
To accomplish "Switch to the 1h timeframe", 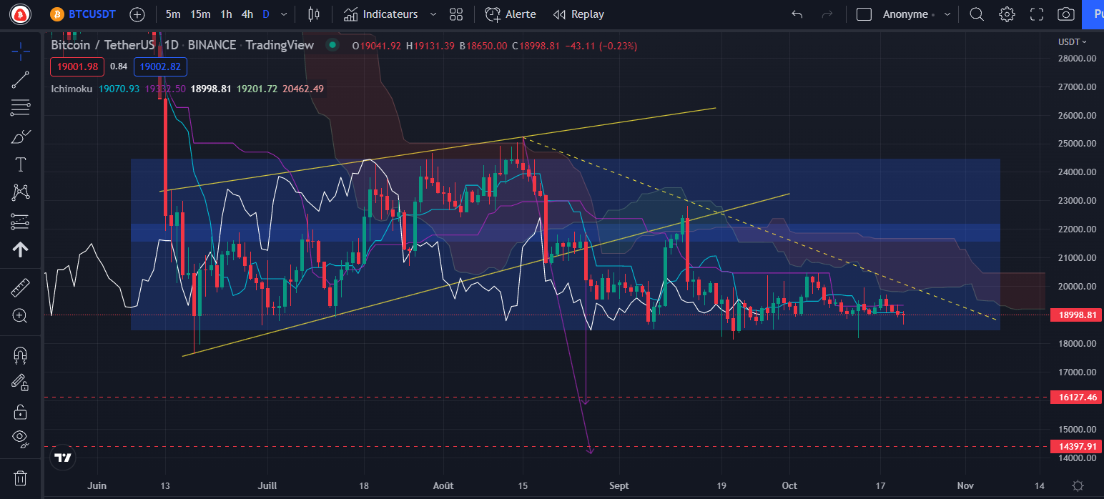I will 226,14.
